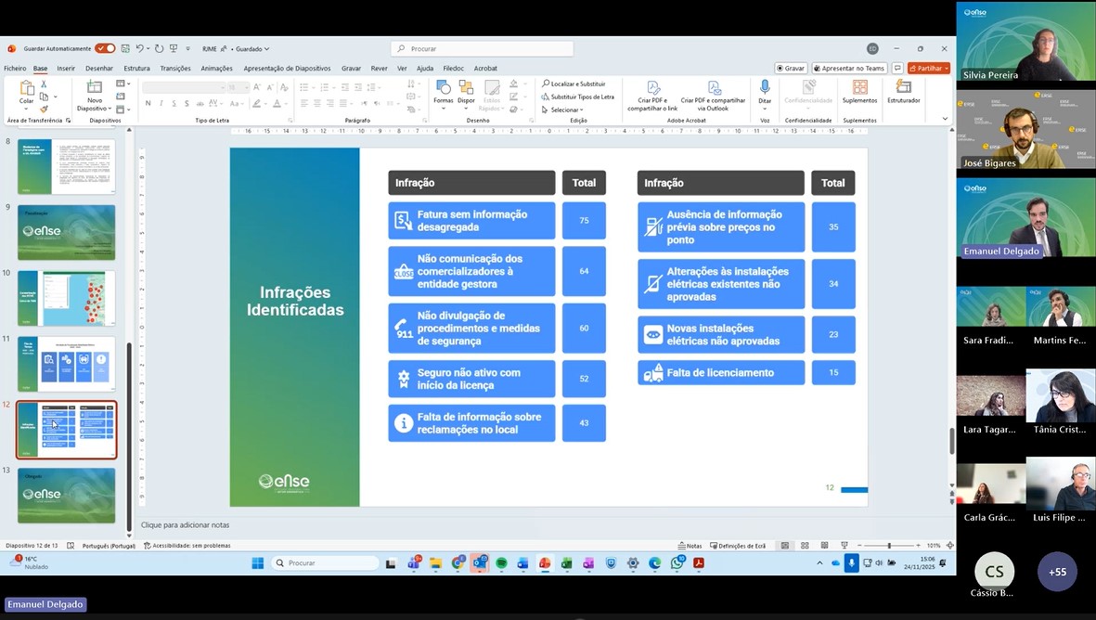Image resolution: width=1096 pixels, height=620 pixels.
Task: Adjust the zoom slider in status bar
Action: point(888,546)
